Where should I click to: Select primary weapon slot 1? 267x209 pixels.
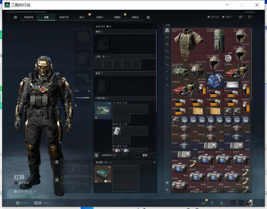pos(73,167)
